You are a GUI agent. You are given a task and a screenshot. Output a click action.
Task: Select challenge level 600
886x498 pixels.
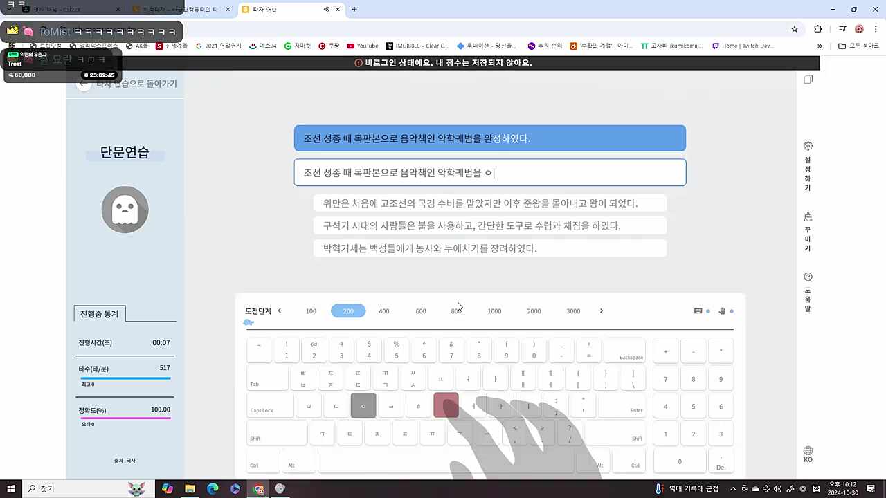pos(421,311)
